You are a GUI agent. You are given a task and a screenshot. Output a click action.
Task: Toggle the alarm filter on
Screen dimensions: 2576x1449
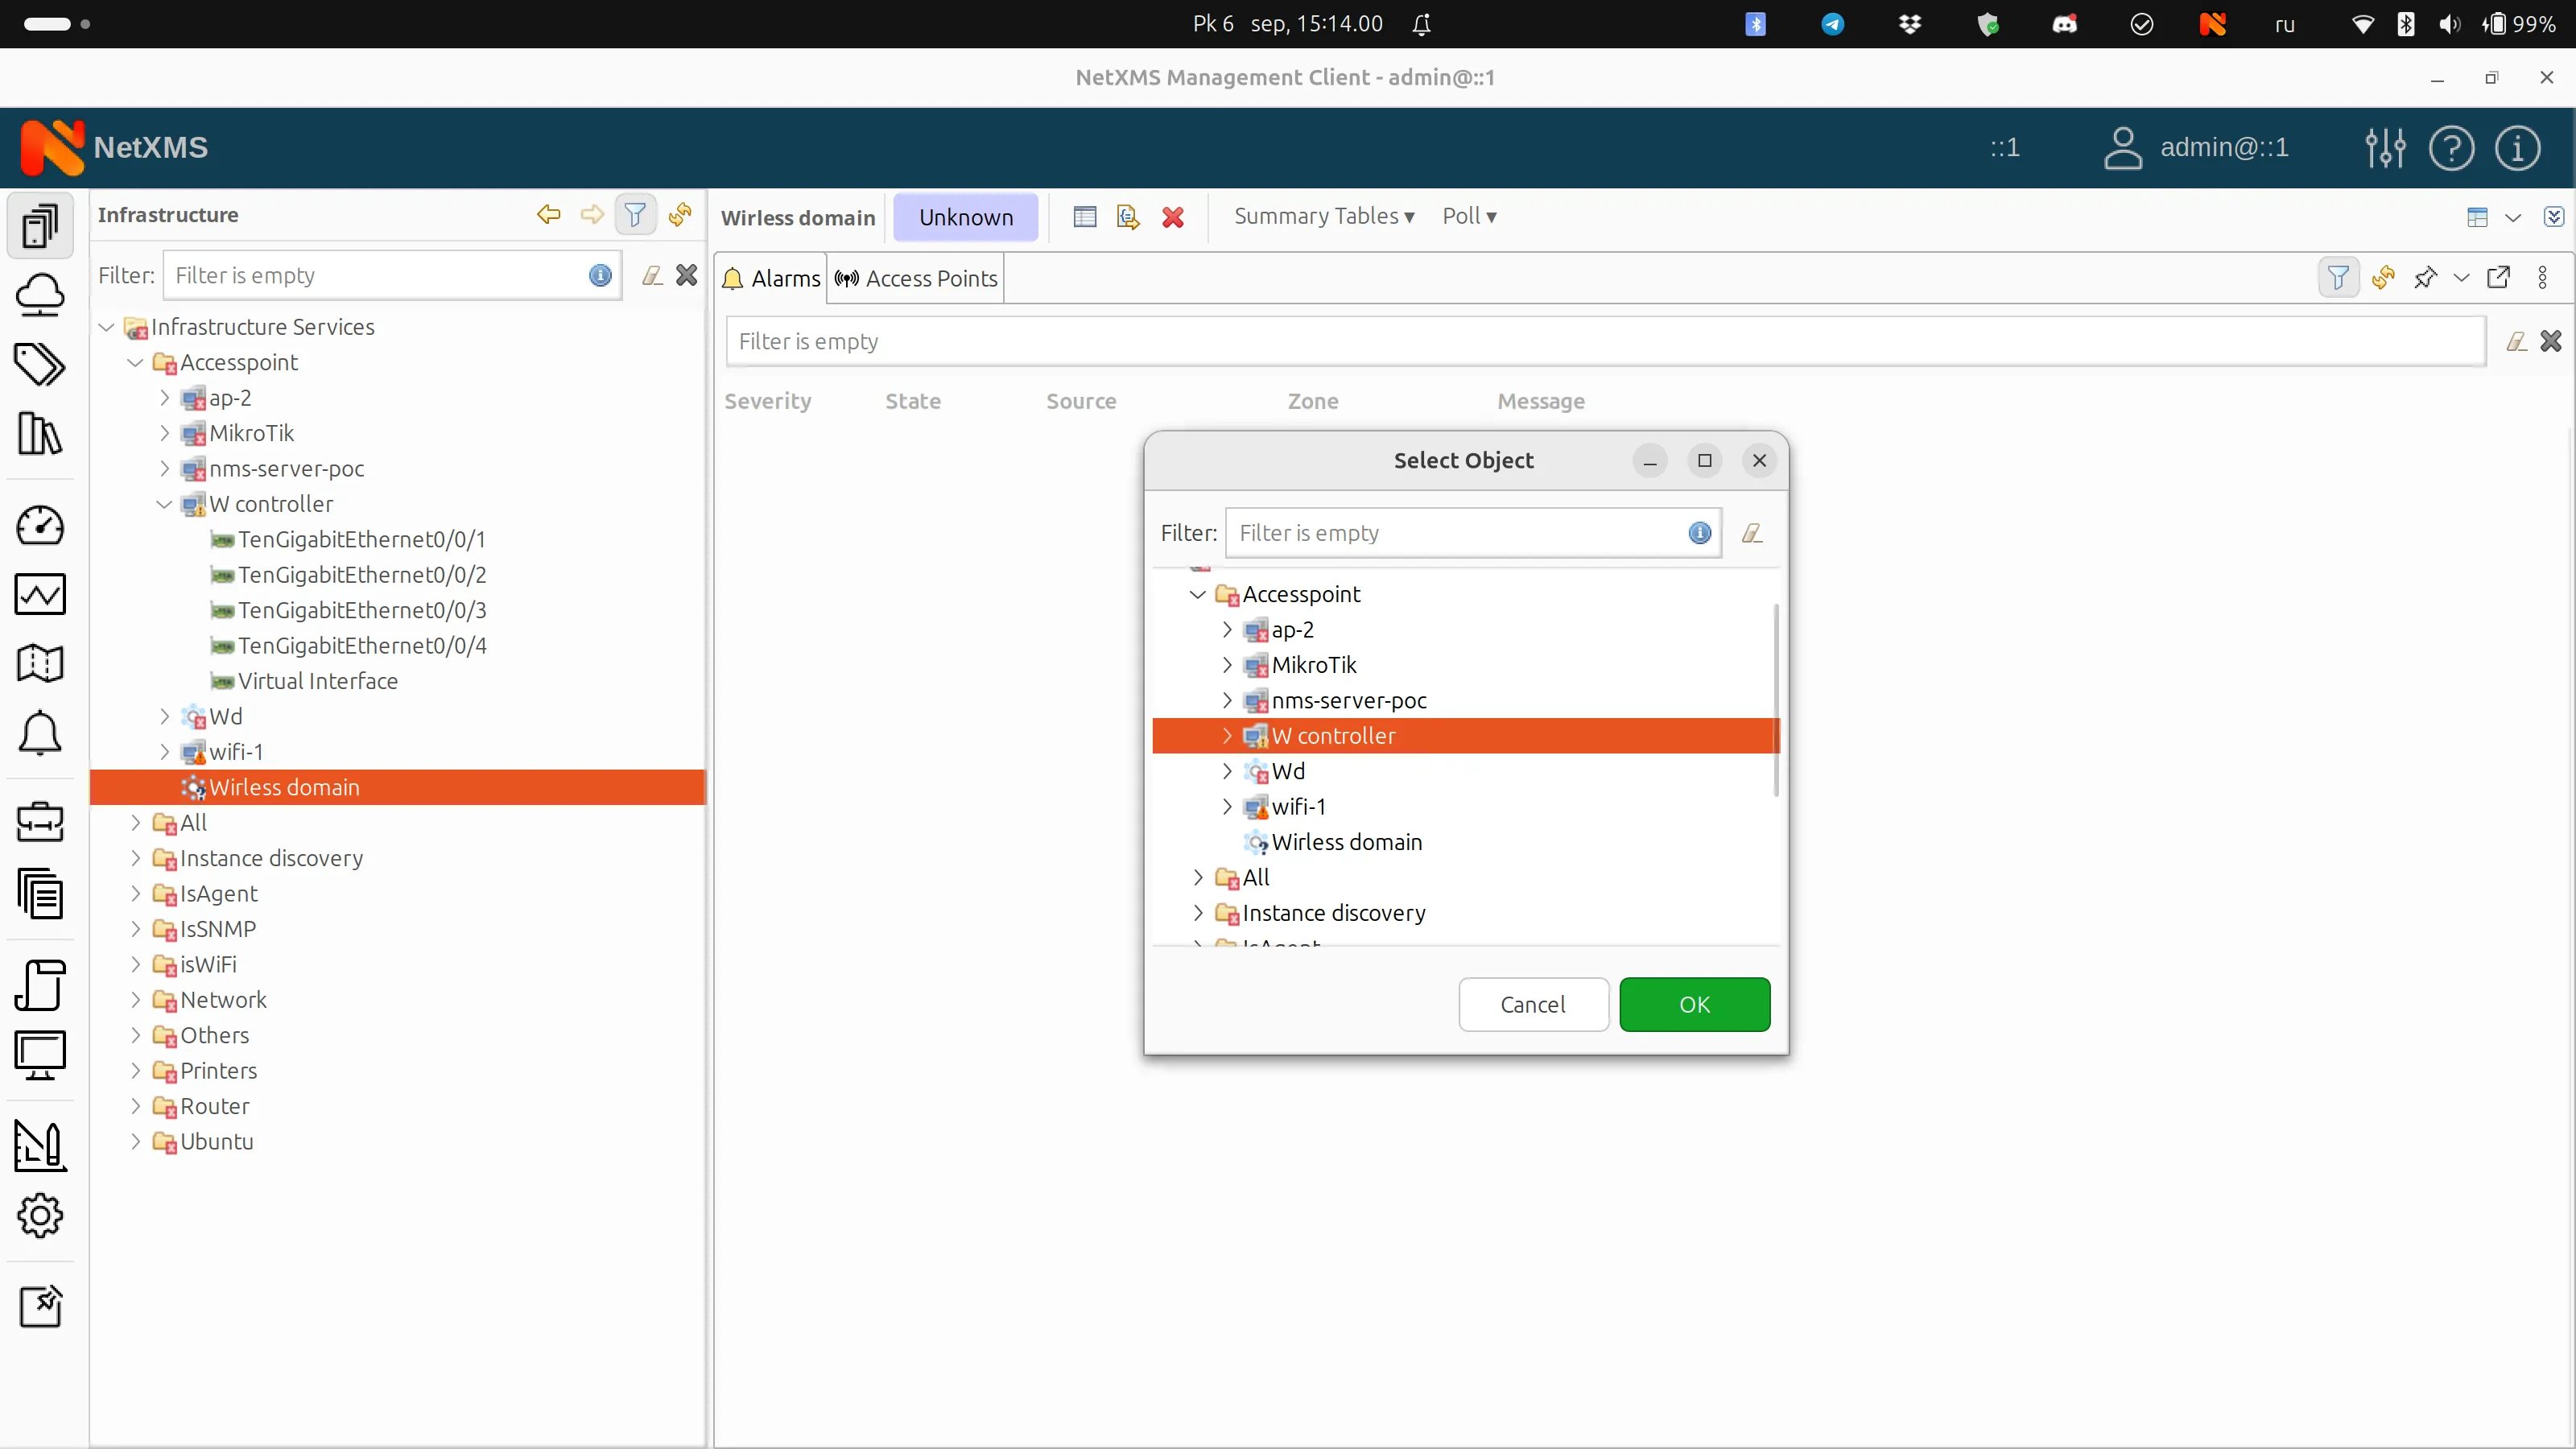(x=2339, y=278)
